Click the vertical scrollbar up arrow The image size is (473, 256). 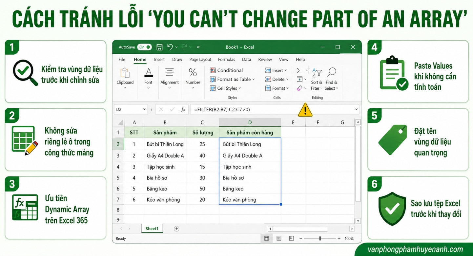(358, 122)
